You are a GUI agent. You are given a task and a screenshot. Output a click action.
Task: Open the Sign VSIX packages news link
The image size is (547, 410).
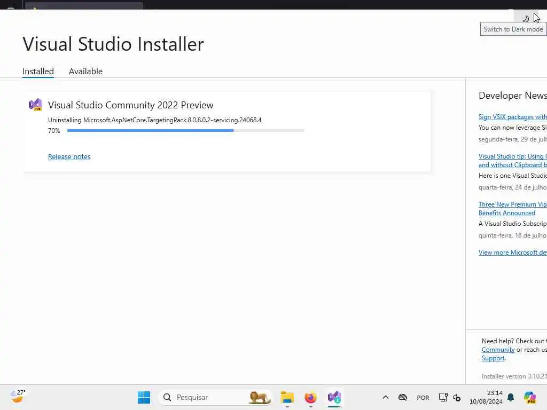[x=512, y=117]
